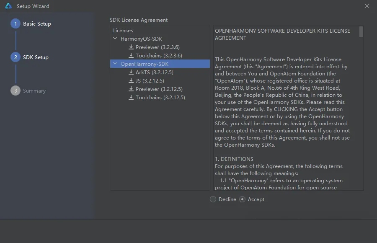Click download icon beside OpenHarmony Previewer (3.2.12.5)
The image size is (377, 243).
tap(131, 89)
